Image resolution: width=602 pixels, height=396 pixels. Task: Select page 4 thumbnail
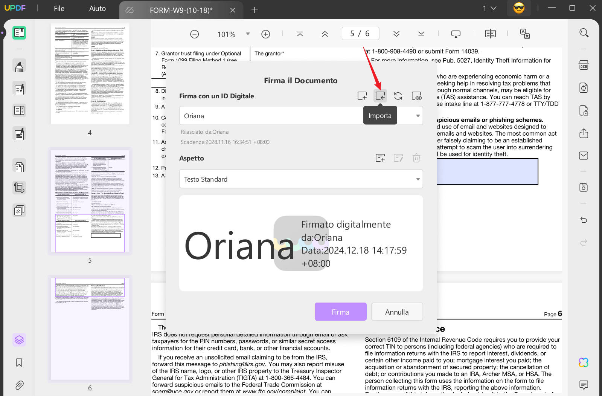click(x=90, y=74)
